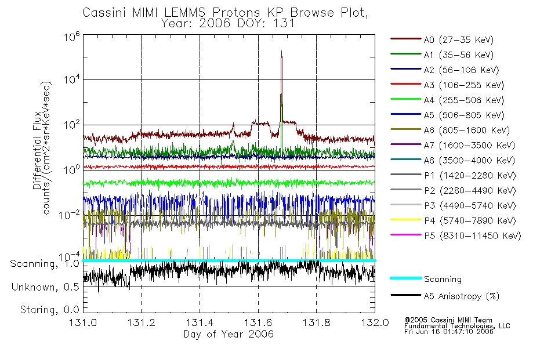Click the yellow P4 legend line
The image size is (551, 348).
(405, 220)
